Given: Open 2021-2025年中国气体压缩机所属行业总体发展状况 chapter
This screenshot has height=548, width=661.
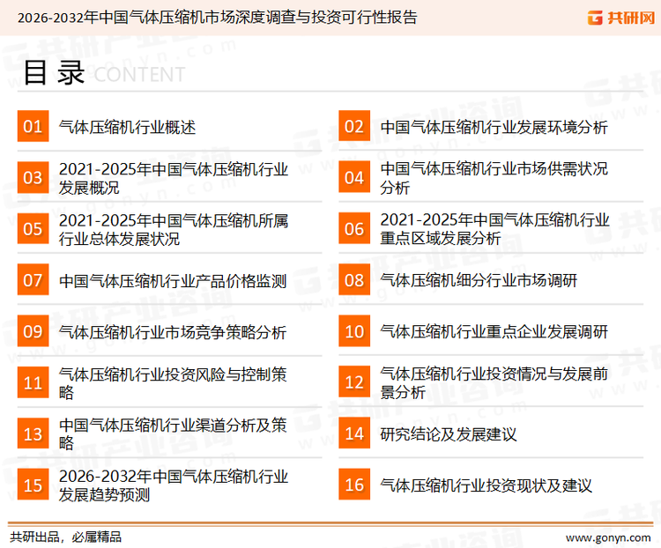Looking at the screenshot, I should [x=174, y=229].
